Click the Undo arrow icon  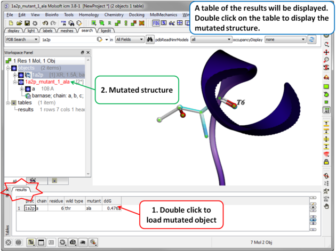(x=44, y=23)
